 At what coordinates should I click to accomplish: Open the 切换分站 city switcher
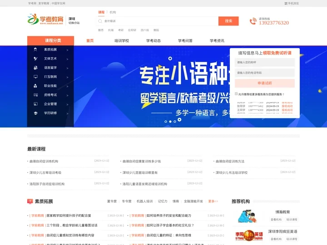74,23
